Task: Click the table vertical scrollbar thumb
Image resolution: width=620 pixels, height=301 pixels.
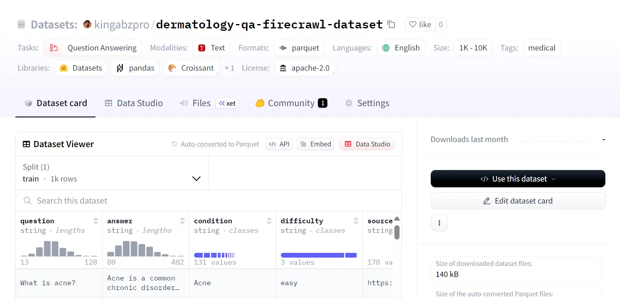Action: point(397,232)
